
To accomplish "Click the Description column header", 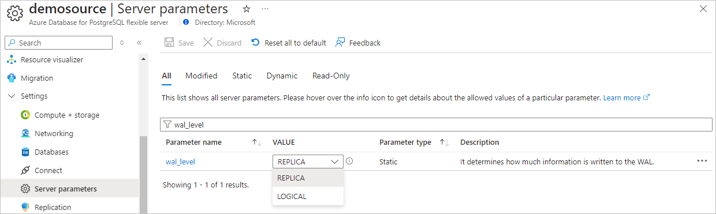I will tap(479, 142).
